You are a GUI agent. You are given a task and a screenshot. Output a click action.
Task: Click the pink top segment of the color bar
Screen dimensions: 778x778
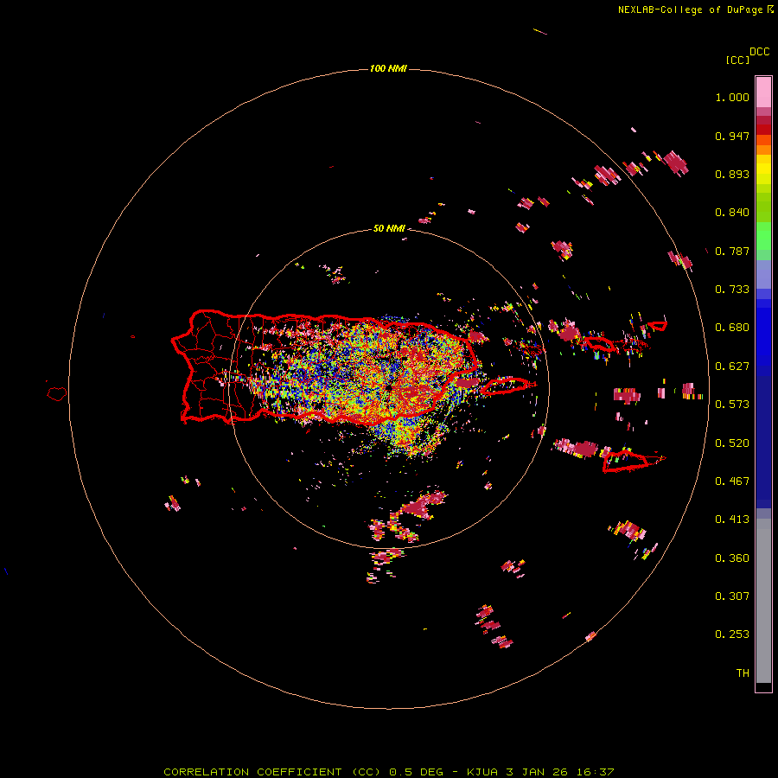(x=763, y=92)
